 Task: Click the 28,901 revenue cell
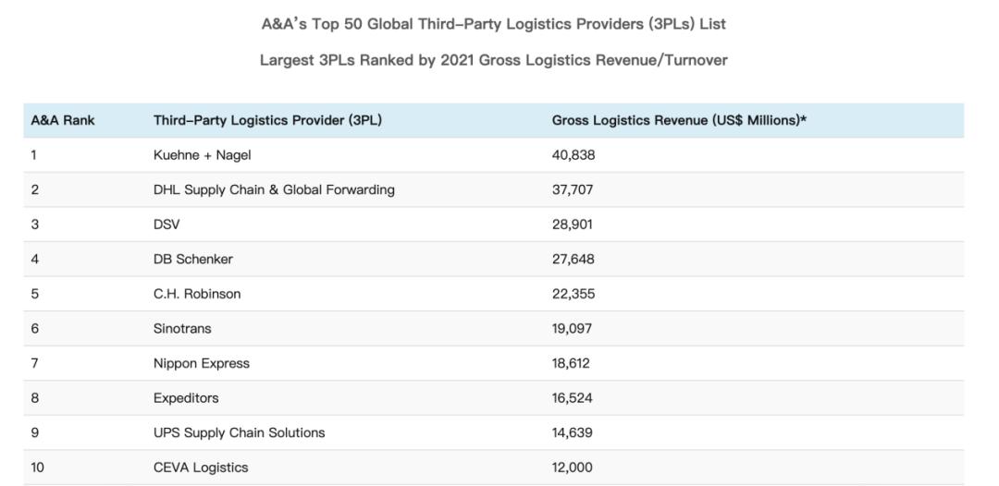point(573,225)
